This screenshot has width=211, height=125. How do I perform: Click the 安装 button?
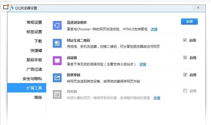pyautogui.click(x=189, y=21)
